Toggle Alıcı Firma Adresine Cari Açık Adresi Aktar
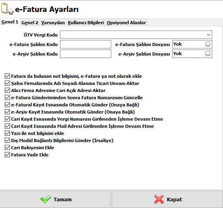 click(7, 90)
